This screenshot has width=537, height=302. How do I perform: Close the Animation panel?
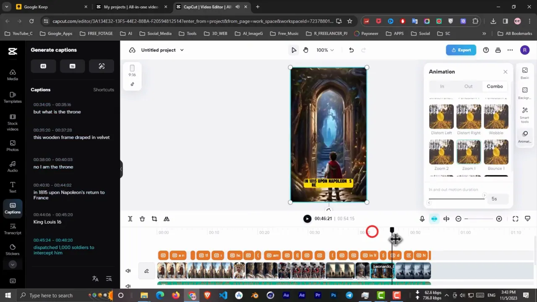point(505,72)
